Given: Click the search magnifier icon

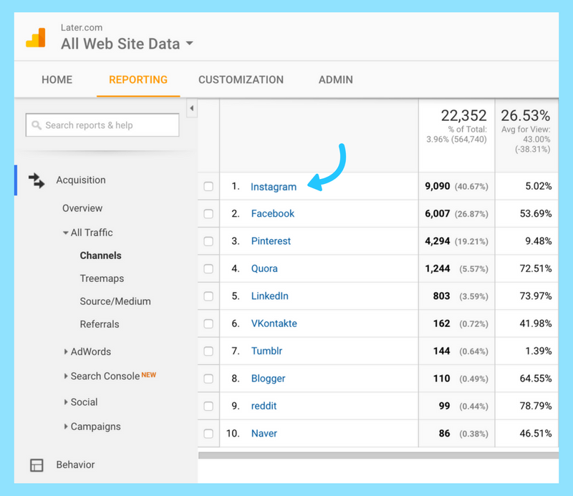Looking at the screenshot, I should (x=37, y=125).
